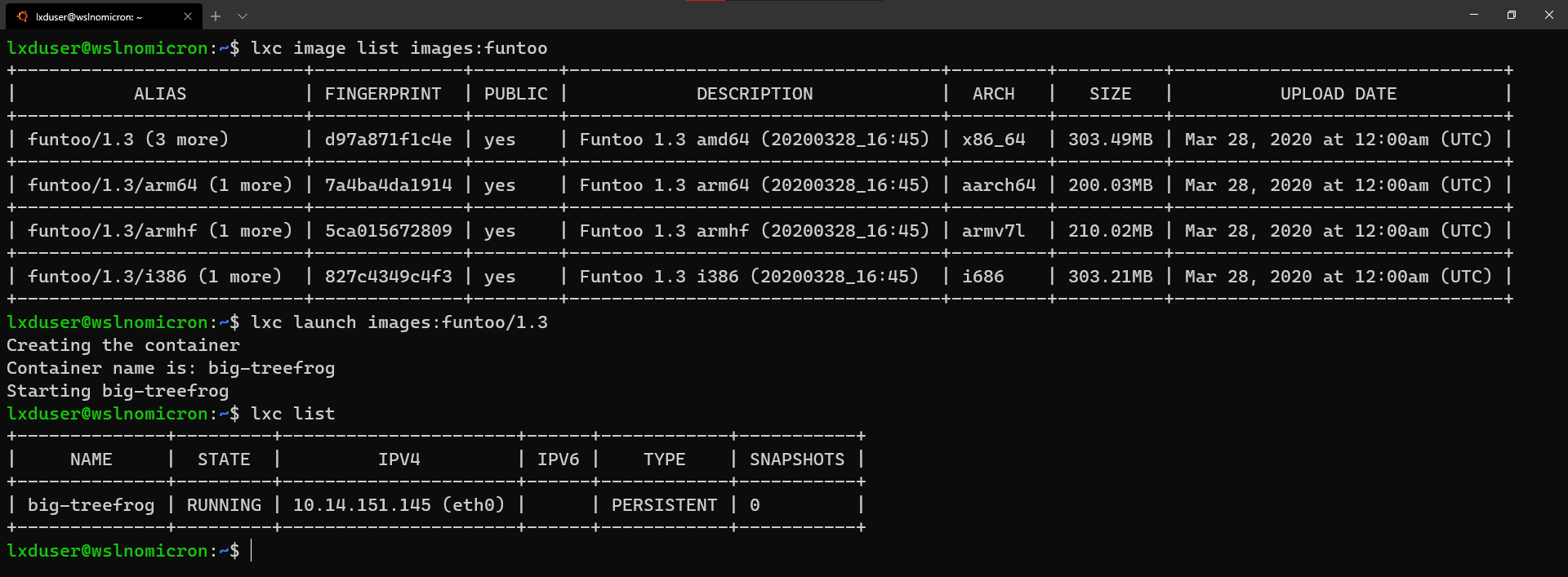Close the lxduser@wslnomicron tab
The image size is (1568, 577).
point(188,16)
